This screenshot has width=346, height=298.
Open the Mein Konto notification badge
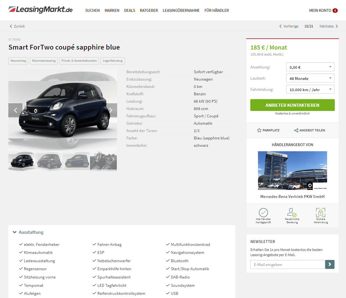pyautogui.click(x=335, y=10)
